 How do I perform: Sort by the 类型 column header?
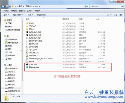pyautogui.click(x=81, y=19)
